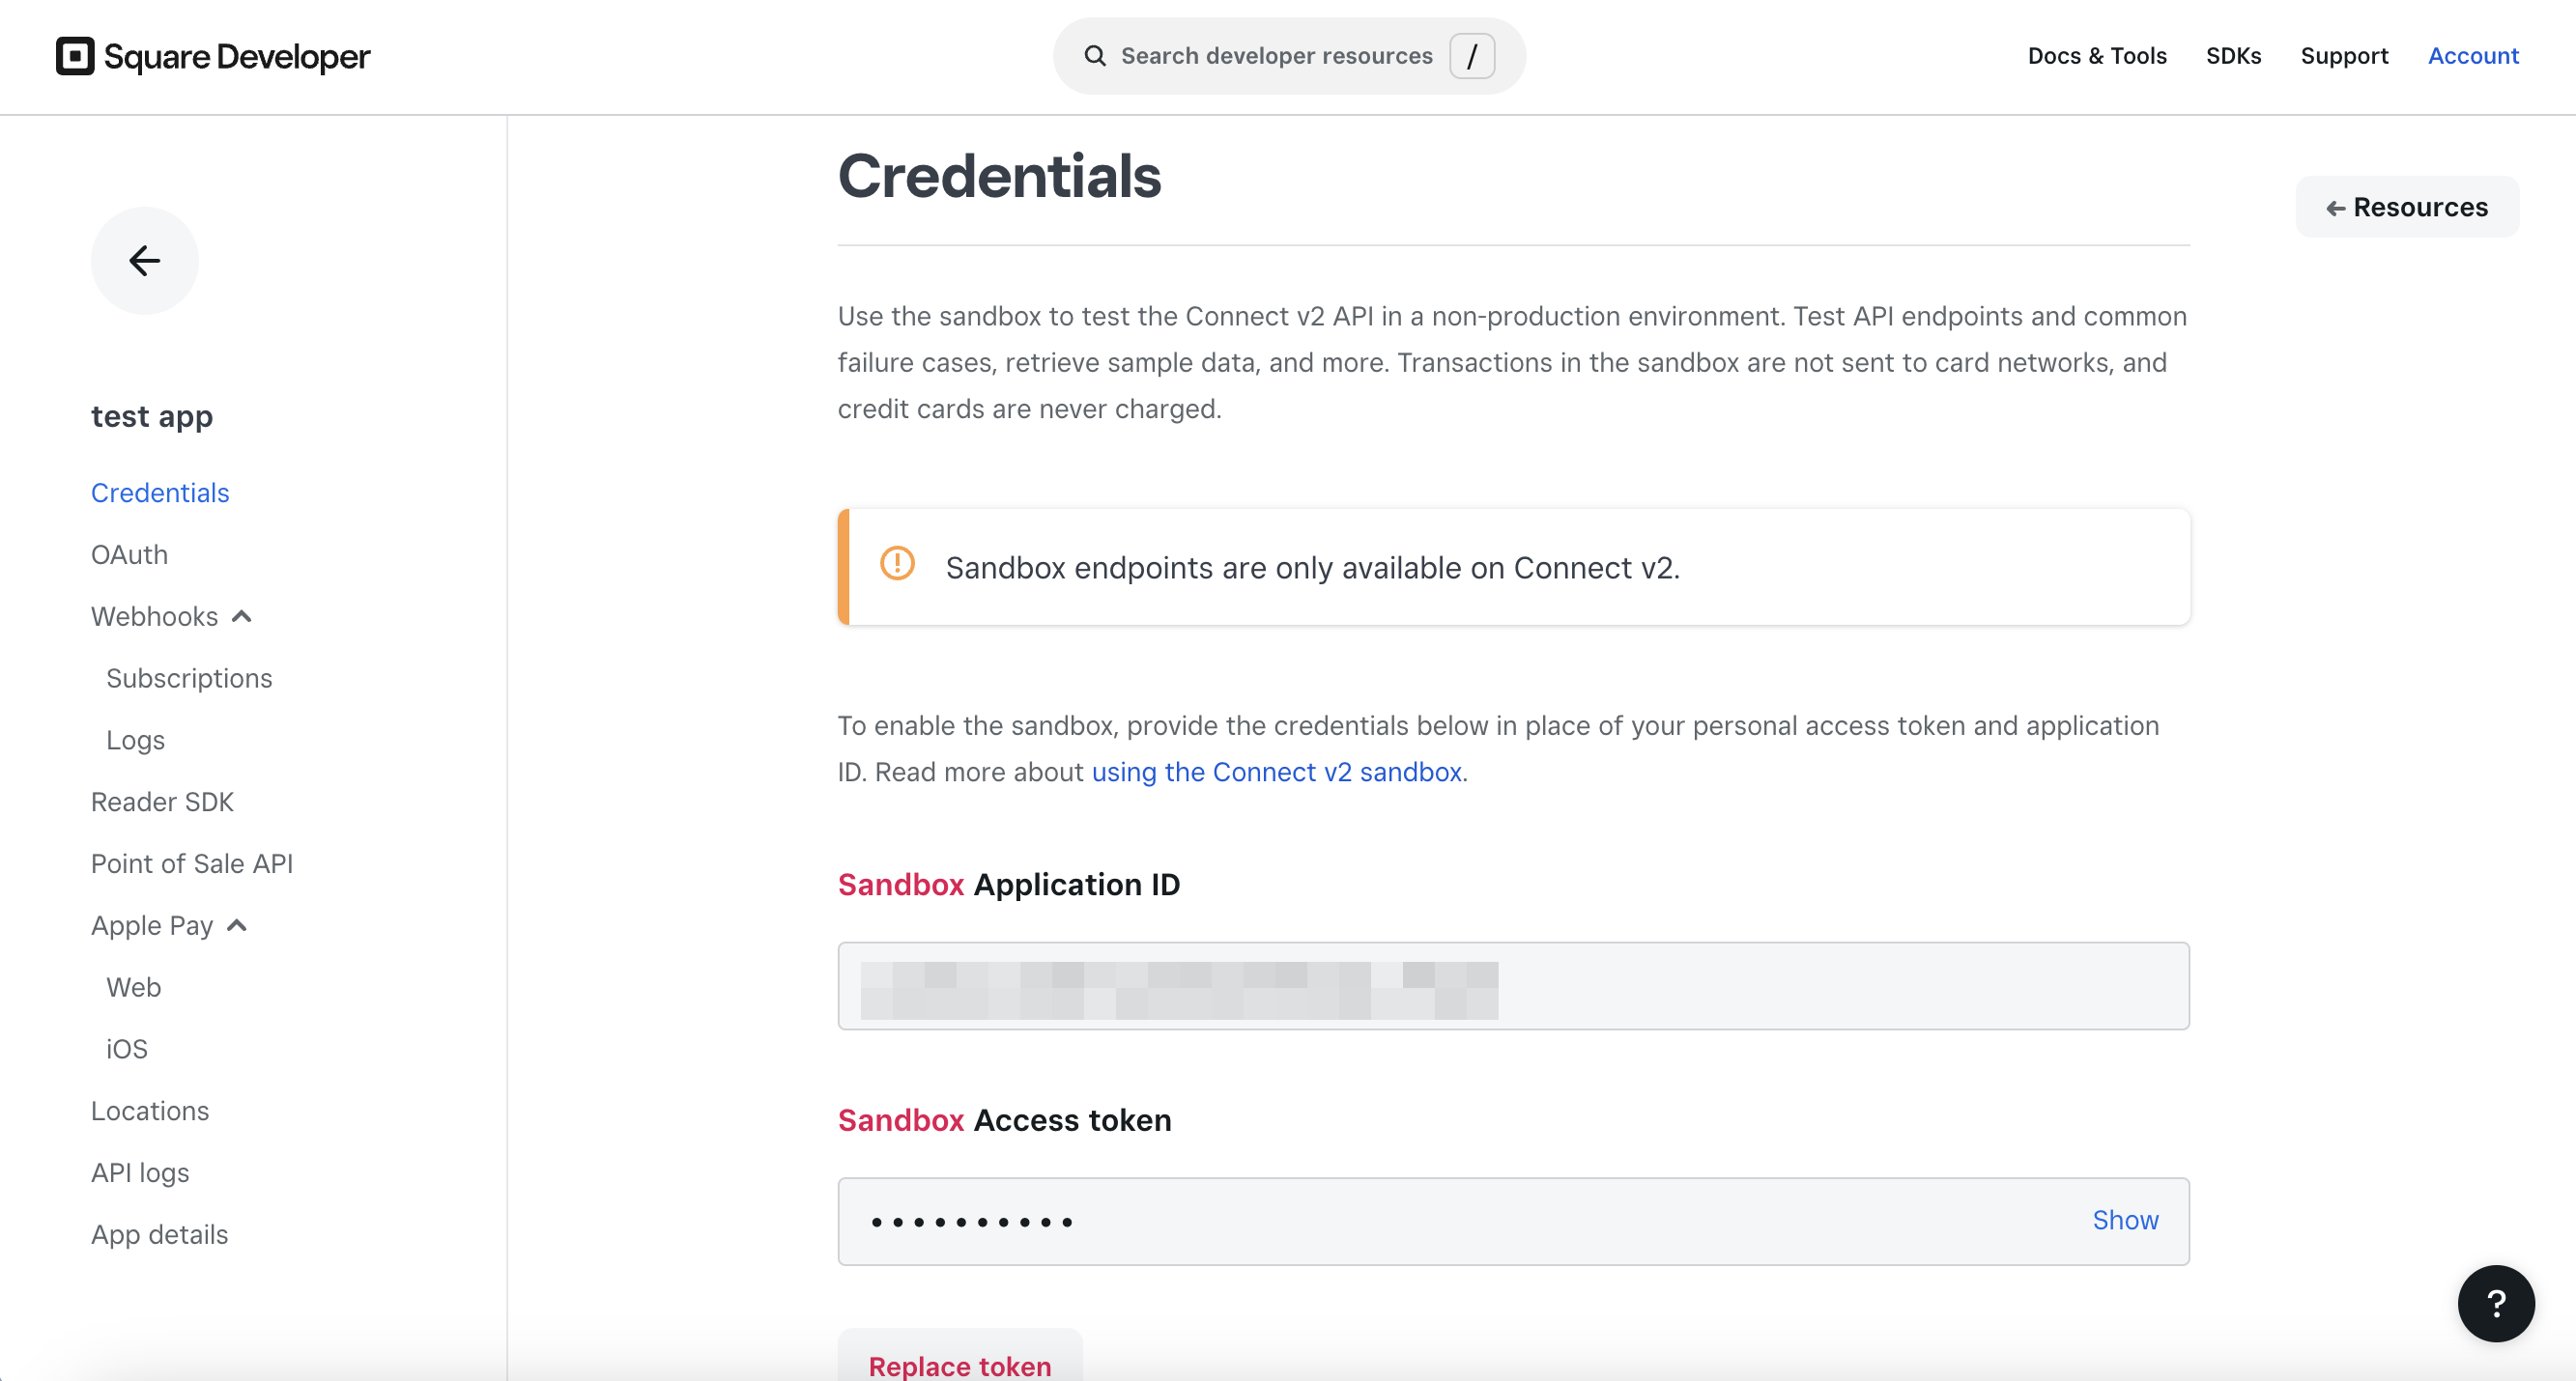The height and width of the screenshot is (1381, 2576).
Task: Collapse the Webhooks section chevron
Action: (242, 616)
